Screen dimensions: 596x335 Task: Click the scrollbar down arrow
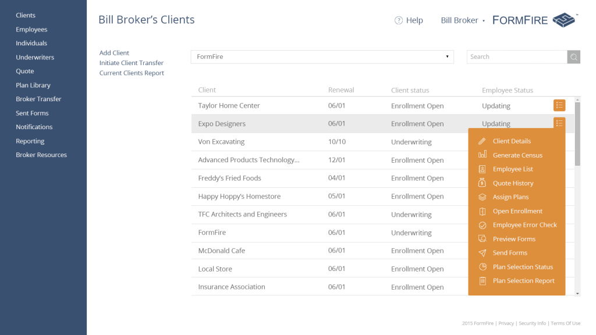tap(577, 293)
